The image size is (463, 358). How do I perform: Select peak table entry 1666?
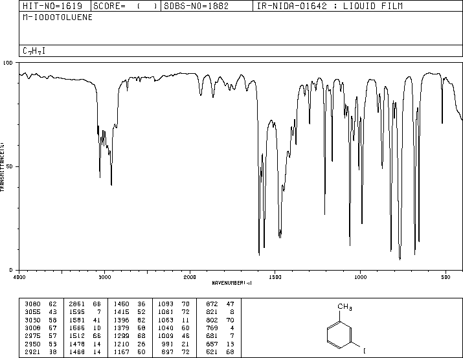coord(77,328)
